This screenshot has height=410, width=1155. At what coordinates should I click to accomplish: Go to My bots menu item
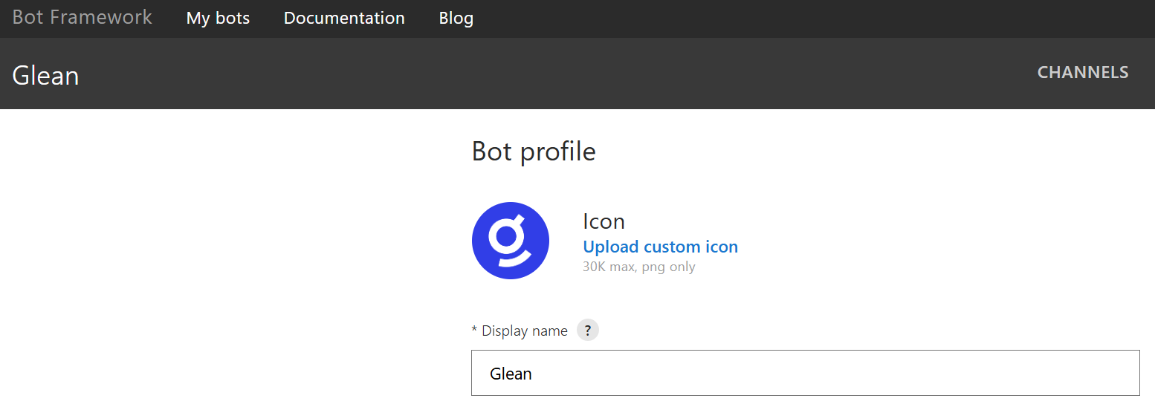point(218,18)
